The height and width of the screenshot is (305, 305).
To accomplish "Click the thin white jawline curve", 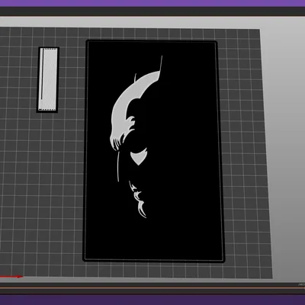I will coord(118,166).
